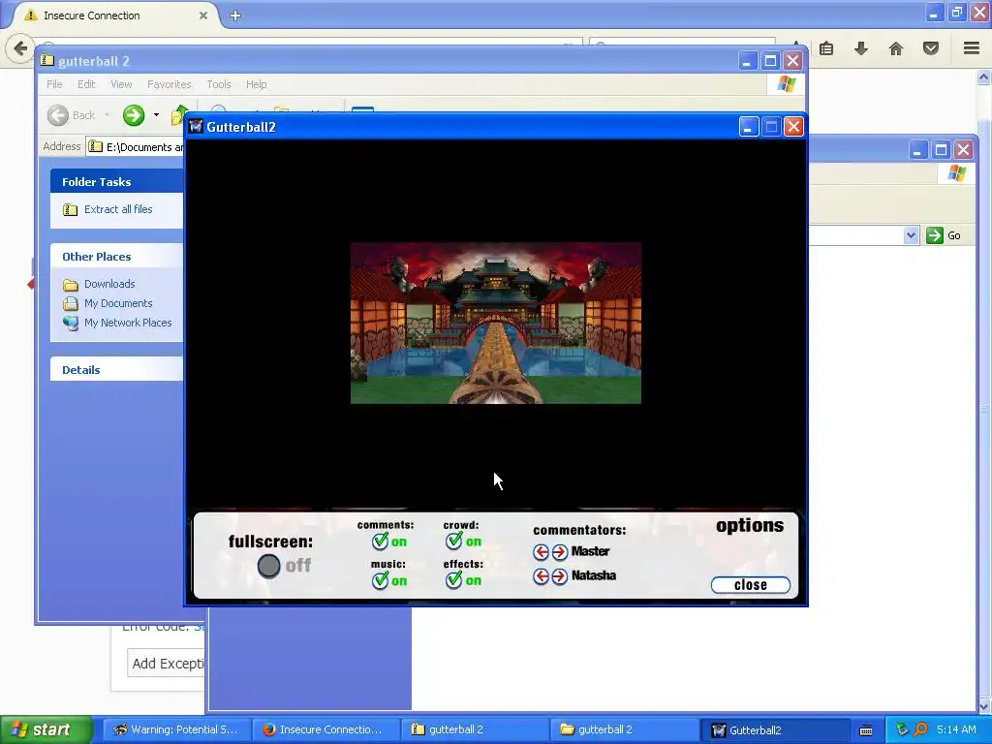Disable the crowd sound checkbox

(x=453, y=541)
